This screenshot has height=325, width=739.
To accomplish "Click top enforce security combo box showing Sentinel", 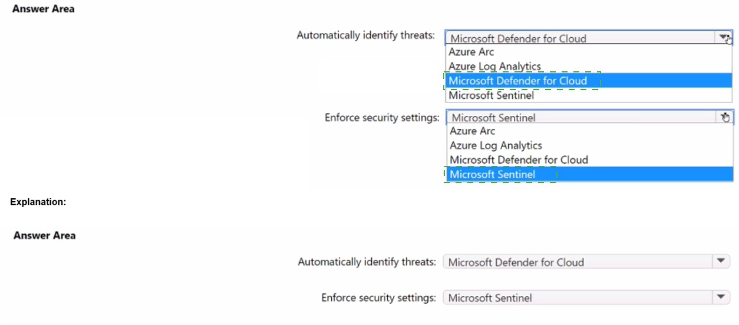I will pyautogui.click(x=580, y=118).
